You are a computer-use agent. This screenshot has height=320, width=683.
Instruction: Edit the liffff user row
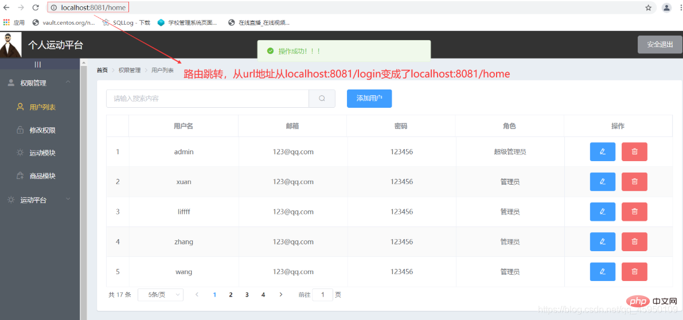coord(602,212)
